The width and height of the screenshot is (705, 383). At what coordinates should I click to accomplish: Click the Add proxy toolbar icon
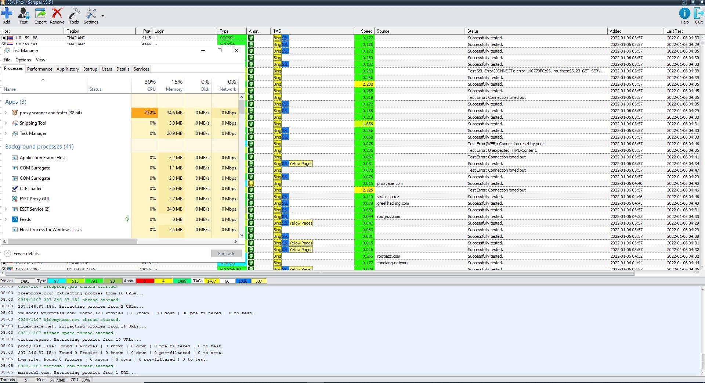click(x=7, y=16)
